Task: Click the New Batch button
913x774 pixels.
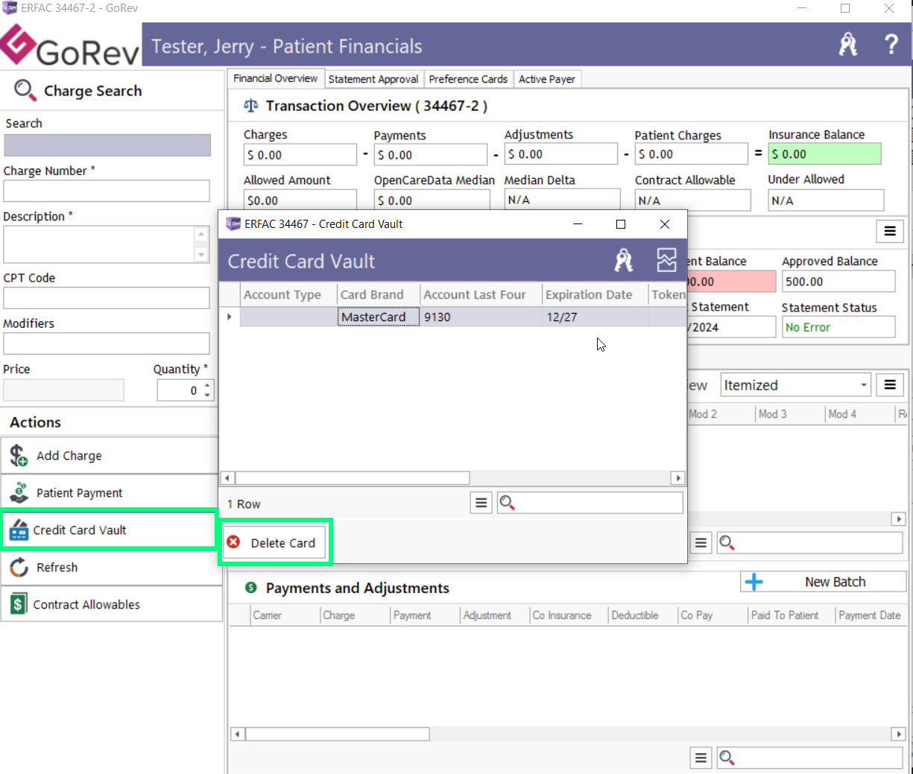Action: point(824,582)
